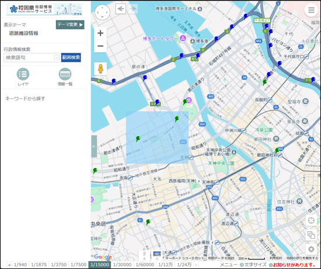Image resolution: width=321 pixels, height=269 pixels.
Task: Go forward to next map view arrow
Action: click(x=133, y=9)
